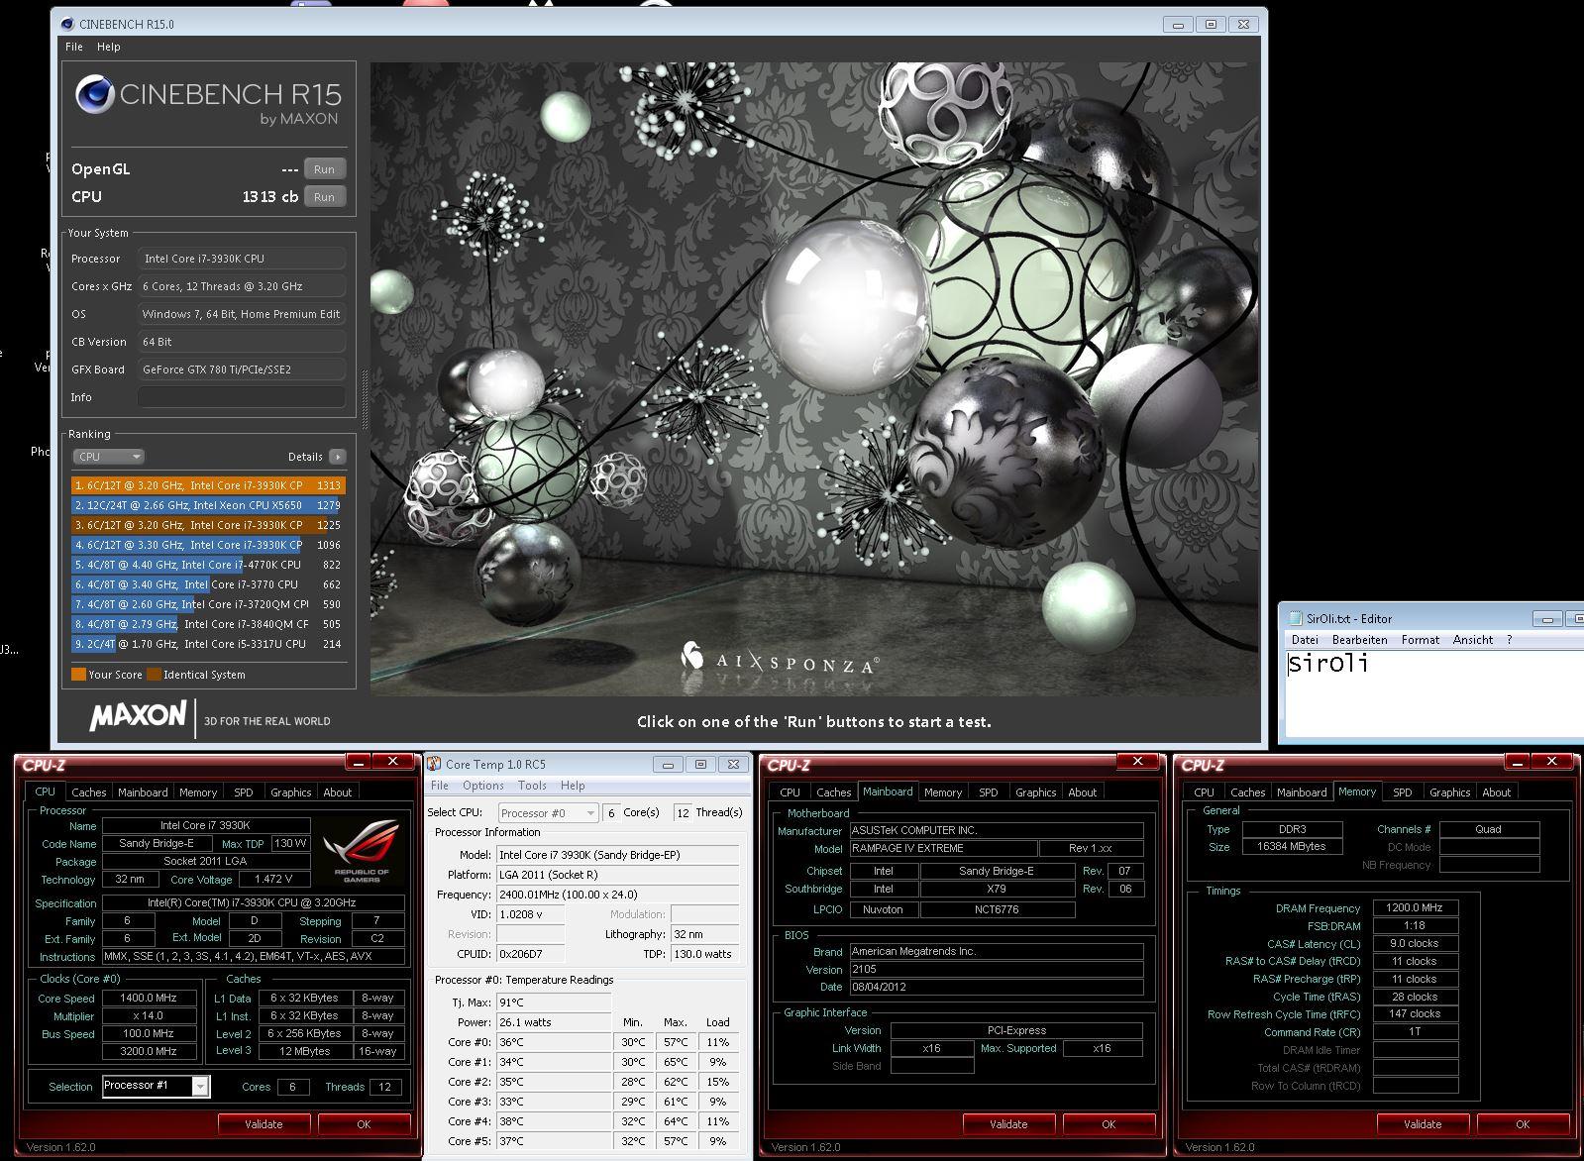Expand Select CPU Processor #0 dropdown

point(548,813)
